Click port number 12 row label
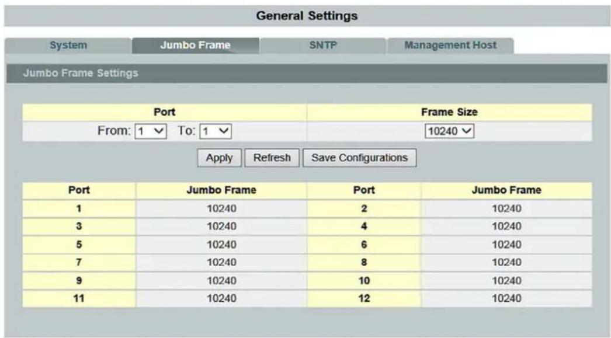 pyautogui.click(x=364, y=299)
